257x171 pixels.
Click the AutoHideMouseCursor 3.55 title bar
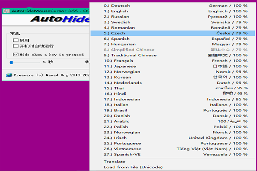(46, 11)
